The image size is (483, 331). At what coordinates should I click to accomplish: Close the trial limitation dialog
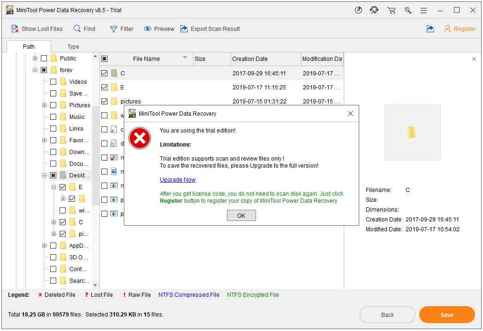pyautogui.click(x=350, y=113)
